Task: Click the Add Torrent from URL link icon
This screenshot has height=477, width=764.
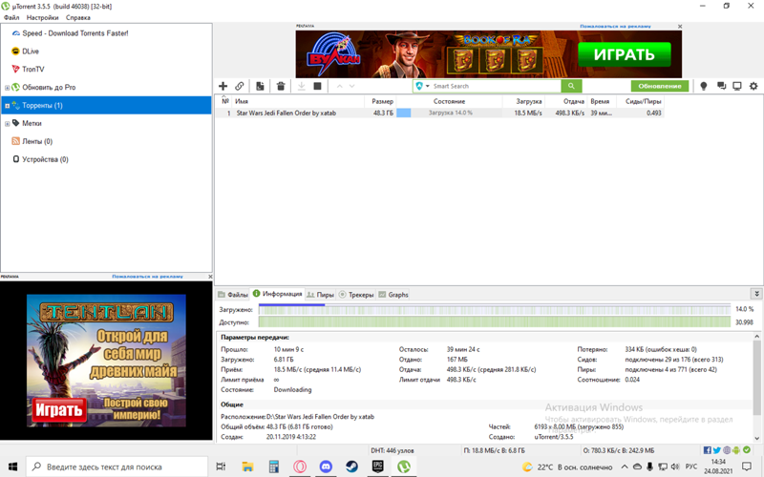Action: pos(240,86)
